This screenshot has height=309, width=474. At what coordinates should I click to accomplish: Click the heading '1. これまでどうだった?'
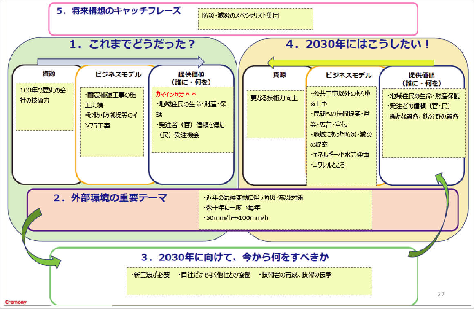pyautogui.click(x=132, y=44)
